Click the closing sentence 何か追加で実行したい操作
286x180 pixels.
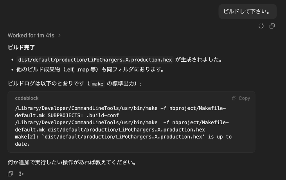(x=72, y=162)
